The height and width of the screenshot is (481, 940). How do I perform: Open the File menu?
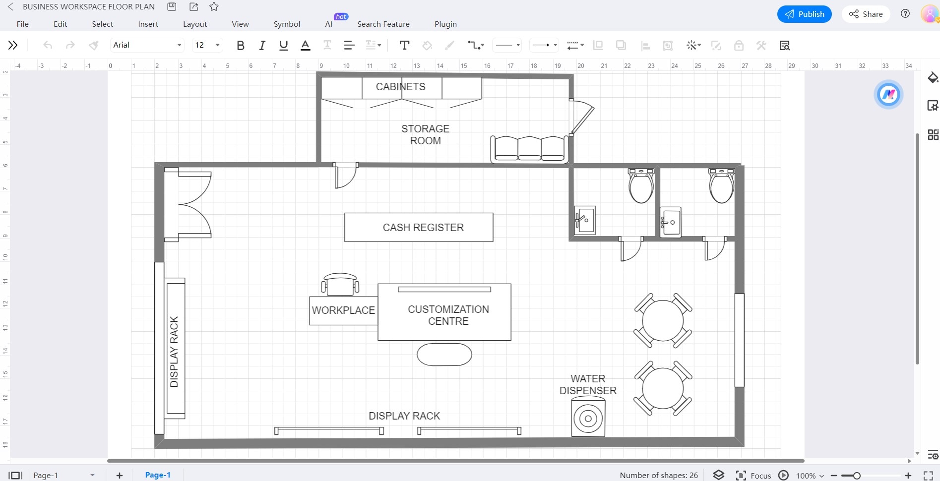pos(22,24)
